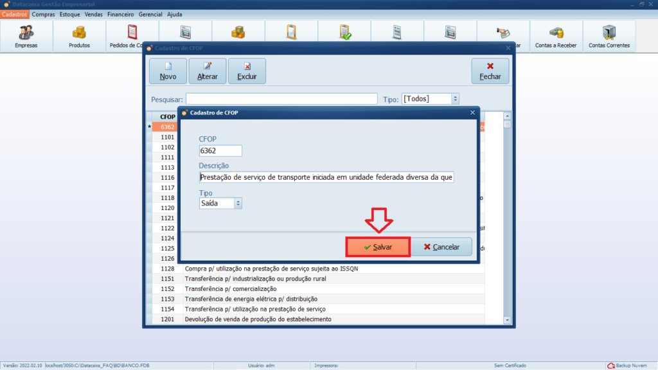Open the Financeiro menu
The image size is (658, 370).
pos(121,14)
